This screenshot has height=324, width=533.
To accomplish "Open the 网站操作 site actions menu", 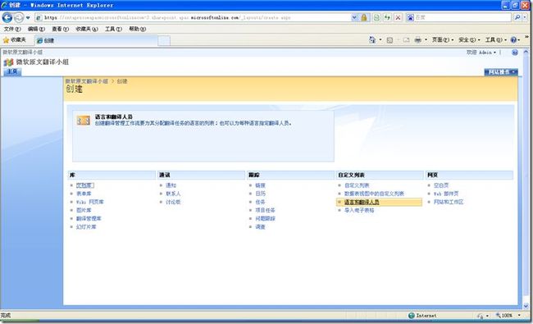I will point(501,72).
